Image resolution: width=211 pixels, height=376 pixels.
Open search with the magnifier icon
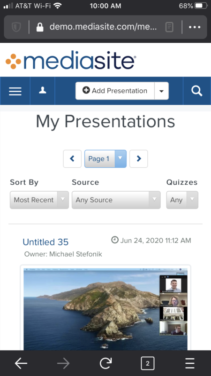tap(197, 91)
